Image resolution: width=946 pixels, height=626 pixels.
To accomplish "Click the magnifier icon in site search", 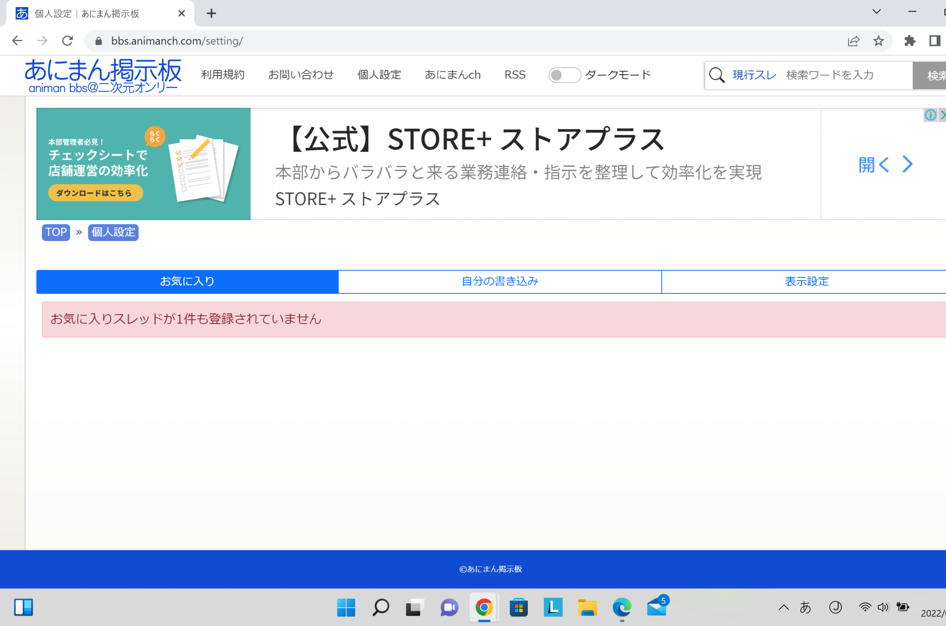I will [x=717, y=75].
